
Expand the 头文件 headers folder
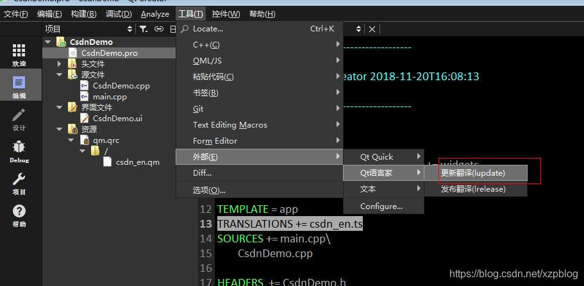(x=59, y=64)
